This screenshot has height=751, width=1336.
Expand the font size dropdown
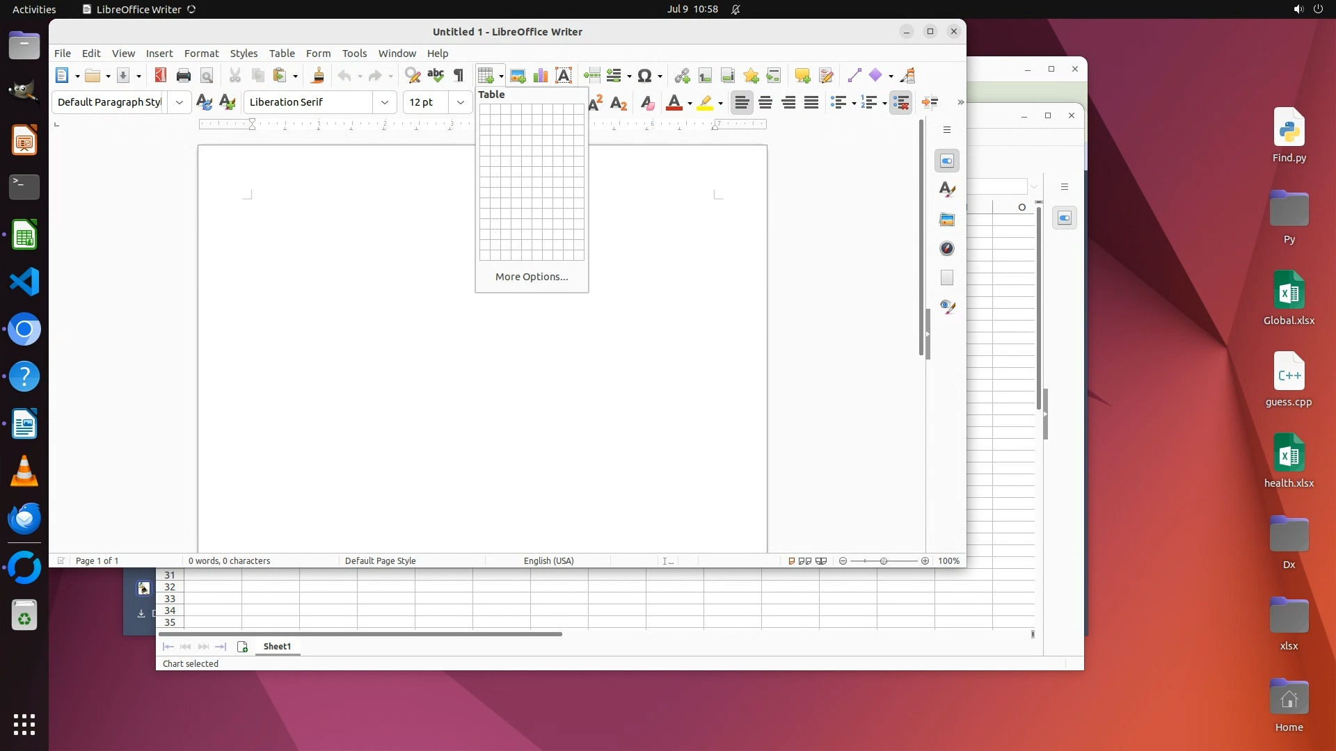click(x=461, y=102)
